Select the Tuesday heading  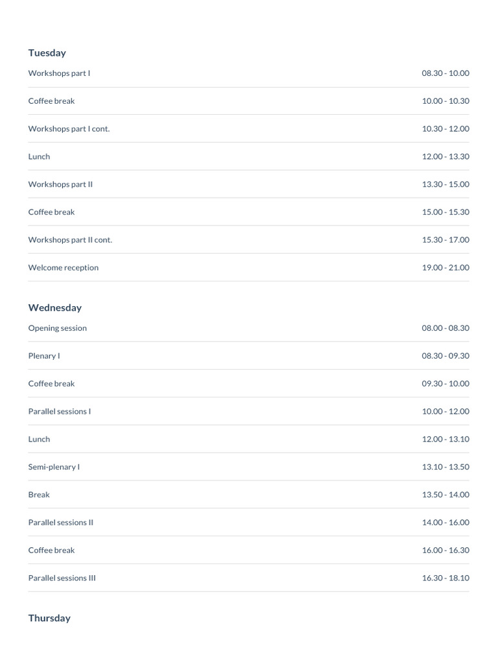[47, 53]
